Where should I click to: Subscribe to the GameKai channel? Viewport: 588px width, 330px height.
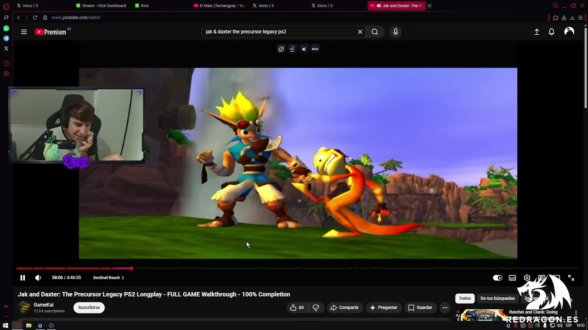tap(89, 308)
